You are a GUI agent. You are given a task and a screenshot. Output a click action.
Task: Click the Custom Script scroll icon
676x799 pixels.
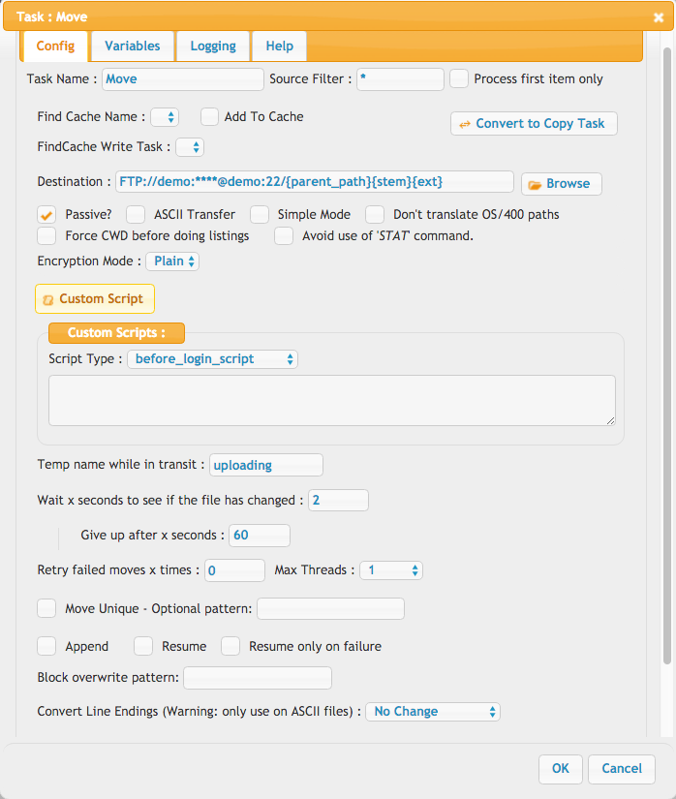coord(47,299)
